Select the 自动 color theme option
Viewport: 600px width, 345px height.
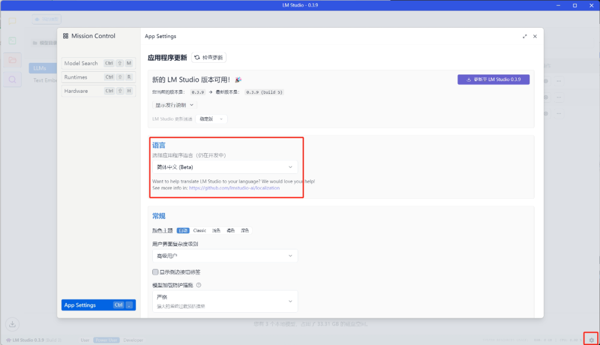click(183, 231)
